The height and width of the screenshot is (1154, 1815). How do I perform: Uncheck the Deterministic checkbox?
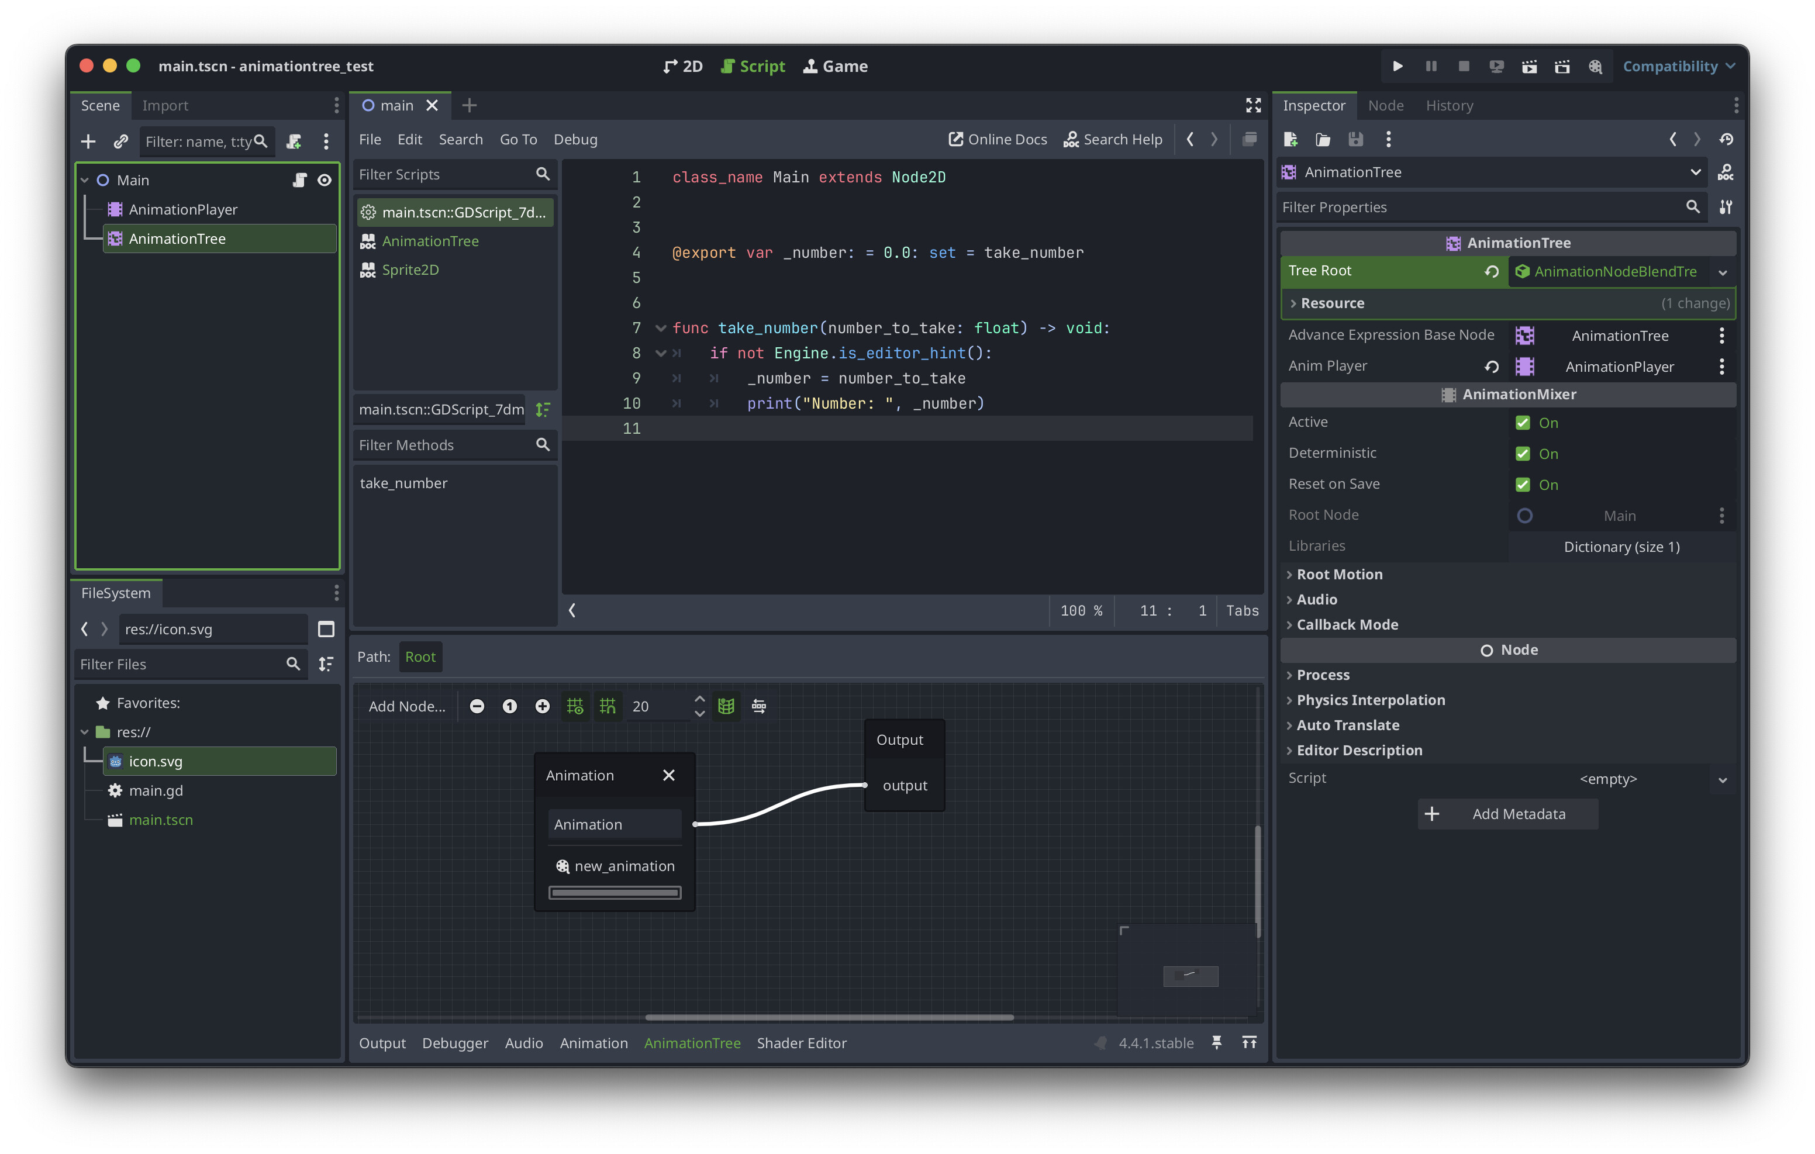pos(1523,453)
